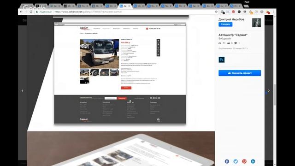Viewport: 295px width, 166px height.
Task: Follow the author with Следить button
Action: [x=225, y=24]
